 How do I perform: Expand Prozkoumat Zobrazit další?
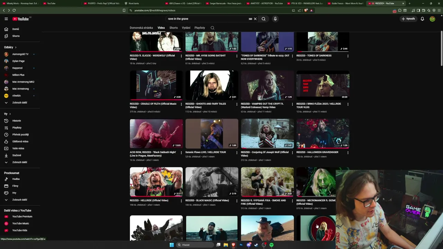[x=20, y=200]
